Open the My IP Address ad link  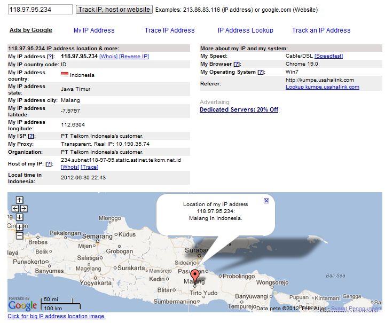pyautogui.click(x=94, y=30)
